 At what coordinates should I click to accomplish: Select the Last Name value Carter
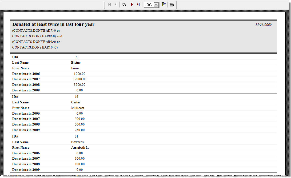[x=76, y=102]
